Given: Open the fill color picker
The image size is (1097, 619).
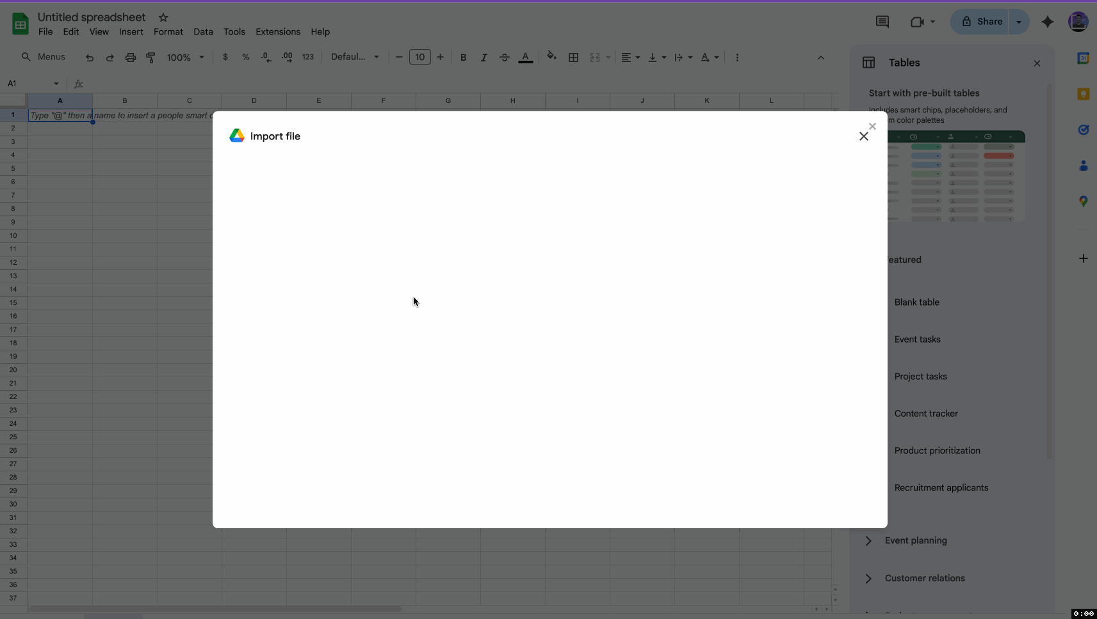Looking at the screenshot, I should 551,57.
